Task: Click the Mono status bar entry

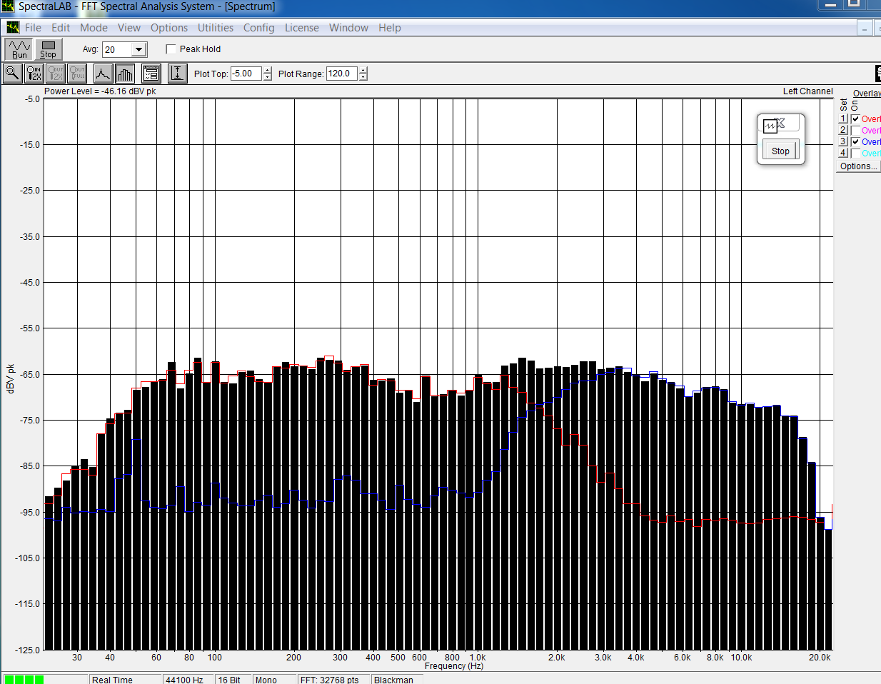Action: [x=274, y=680]
